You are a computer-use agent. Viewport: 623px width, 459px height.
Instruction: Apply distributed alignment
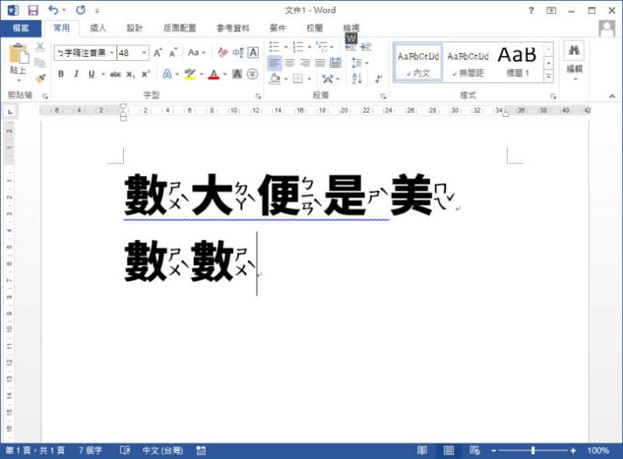[336, 62]
